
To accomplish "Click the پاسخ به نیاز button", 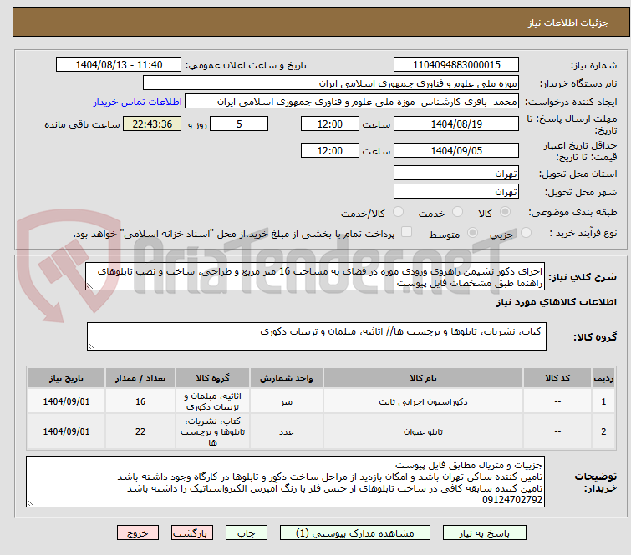I will click(x=485, y=533).
